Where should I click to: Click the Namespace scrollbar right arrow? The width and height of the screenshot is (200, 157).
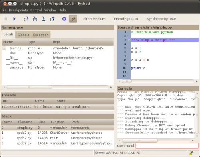[111, 87]
